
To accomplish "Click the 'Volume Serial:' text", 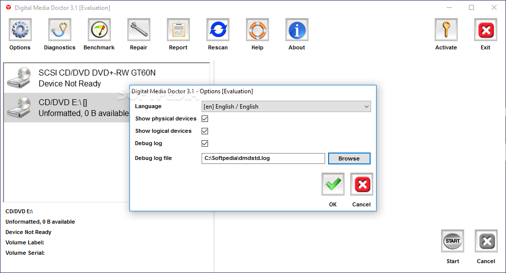I will click(x=25, y=253).
